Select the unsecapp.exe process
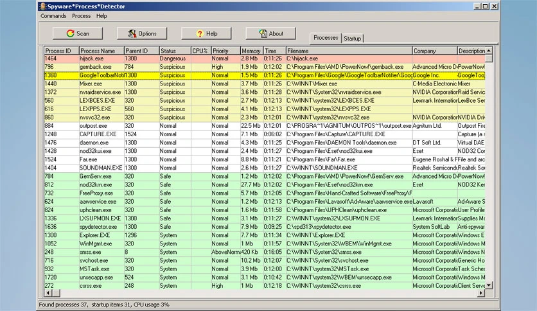Screen dimensions: 537x311 (96, 277)
